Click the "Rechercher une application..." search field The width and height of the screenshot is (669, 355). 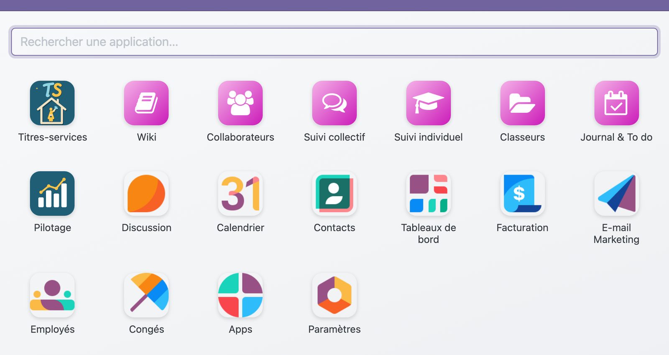pyautogui.click(x=334, y=42)
